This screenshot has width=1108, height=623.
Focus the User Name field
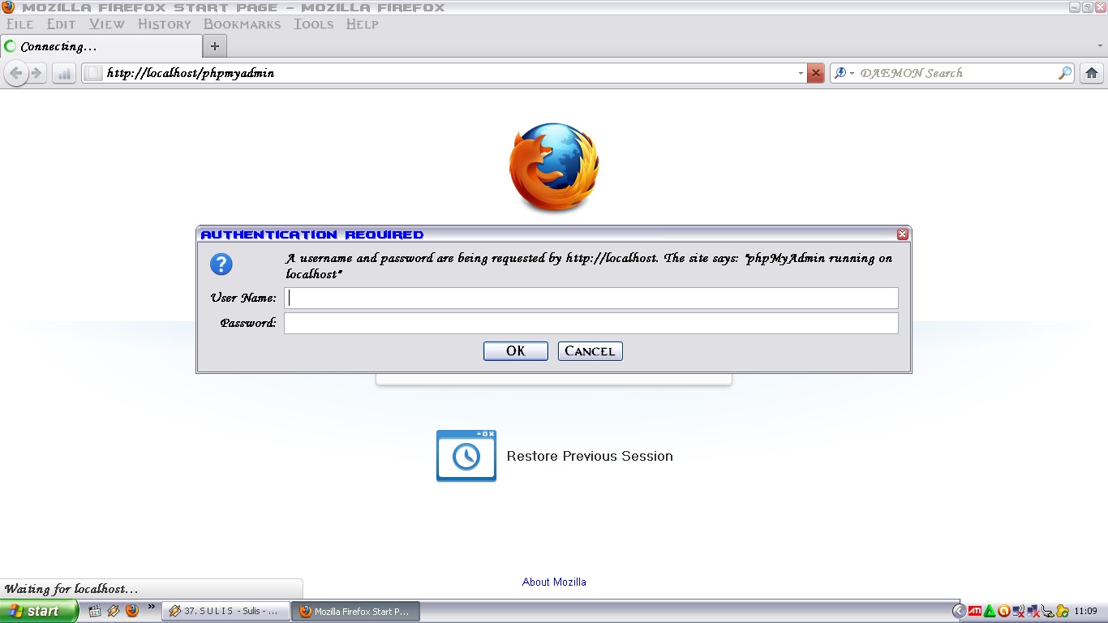point(591,298)
